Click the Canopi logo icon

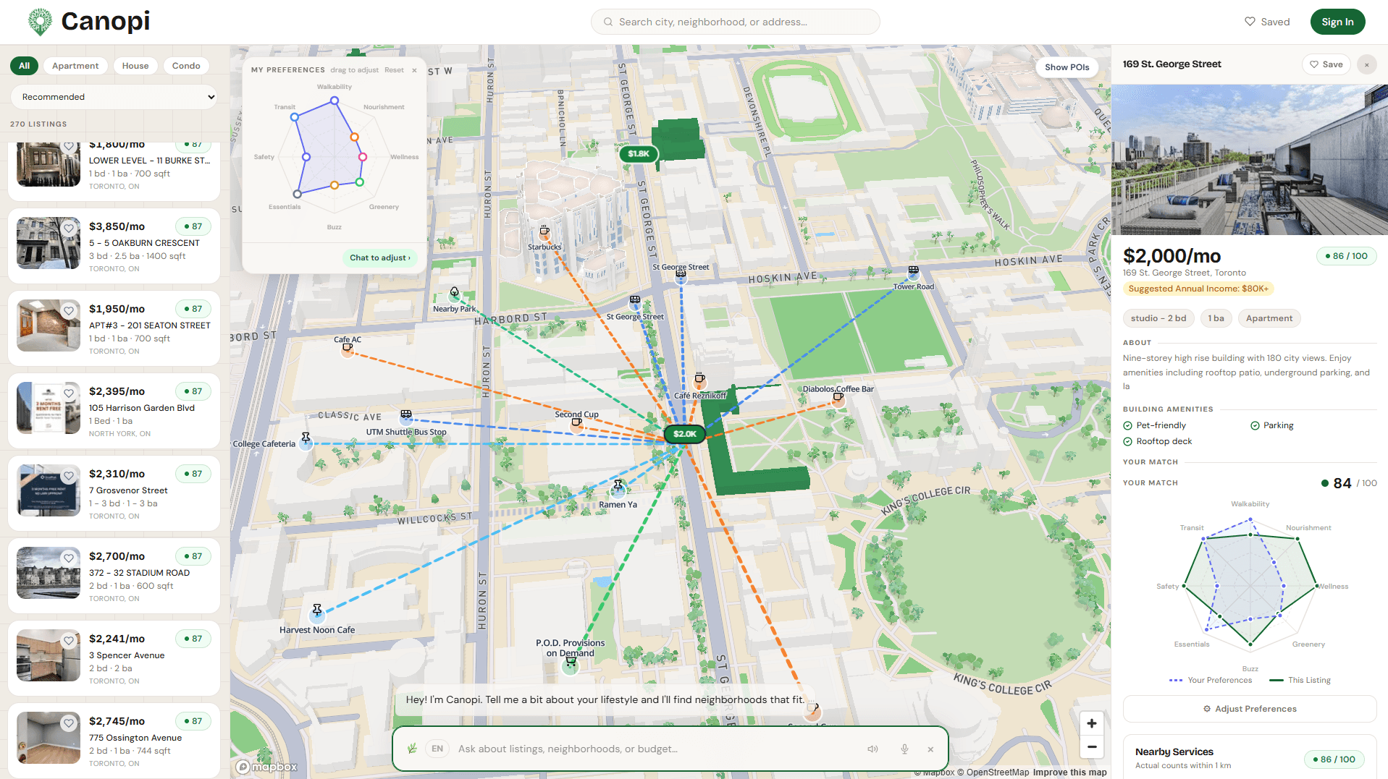(40, 22)
